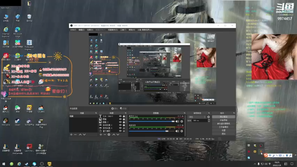The image size is (297, 167).
Task: Open Steam desktop shortcut
Action: (17, 122)
